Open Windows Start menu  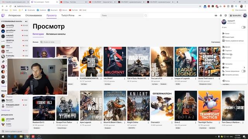[3, 136]
